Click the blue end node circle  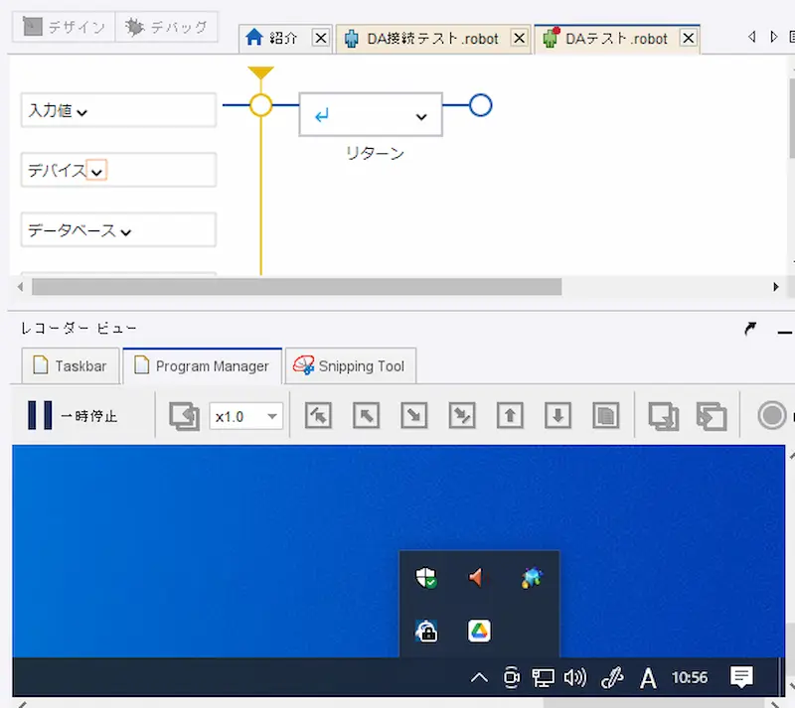coord(480,105)
